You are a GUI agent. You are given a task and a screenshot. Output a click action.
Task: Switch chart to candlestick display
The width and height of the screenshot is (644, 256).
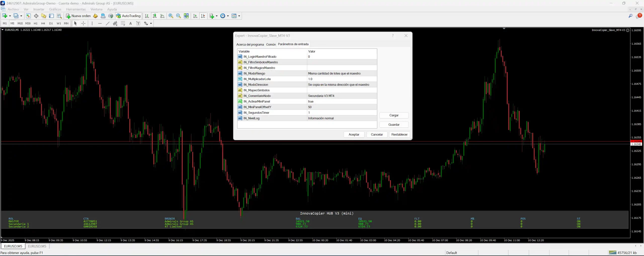[155, 16]
